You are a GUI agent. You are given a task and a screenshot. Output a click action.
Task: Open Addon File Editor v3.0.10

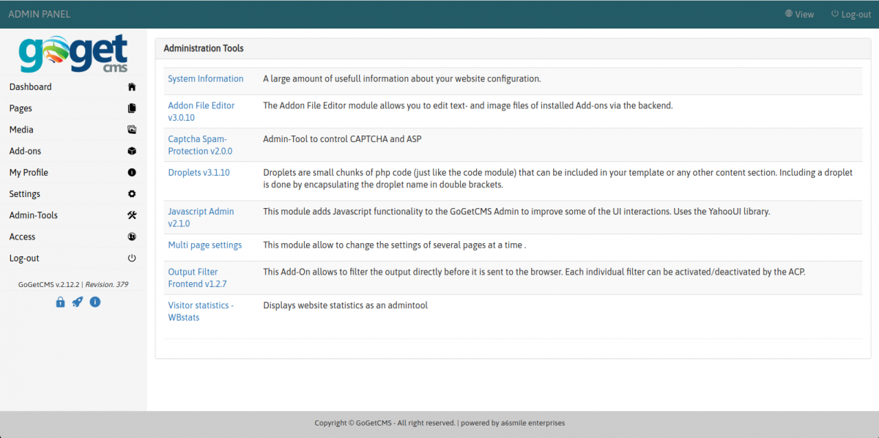pyautogui.click(x=201, y=111)
